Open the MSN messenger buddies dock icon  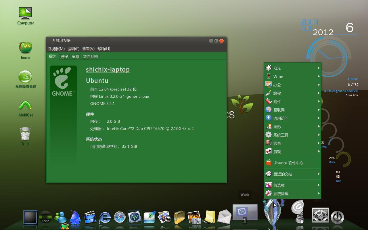pyautogui.click(x=61, y=218)
